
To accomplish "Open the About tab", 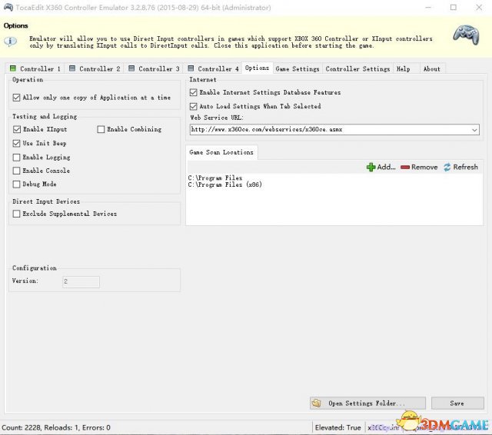I will coord(432,68).
